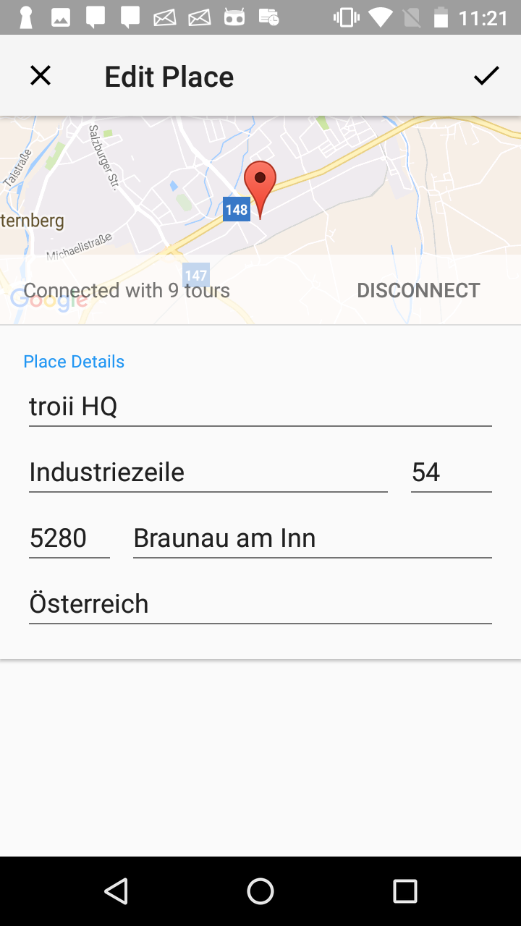521x926 pixels.
Task: Click the route 148 road badge
Action: coord(237,210)
